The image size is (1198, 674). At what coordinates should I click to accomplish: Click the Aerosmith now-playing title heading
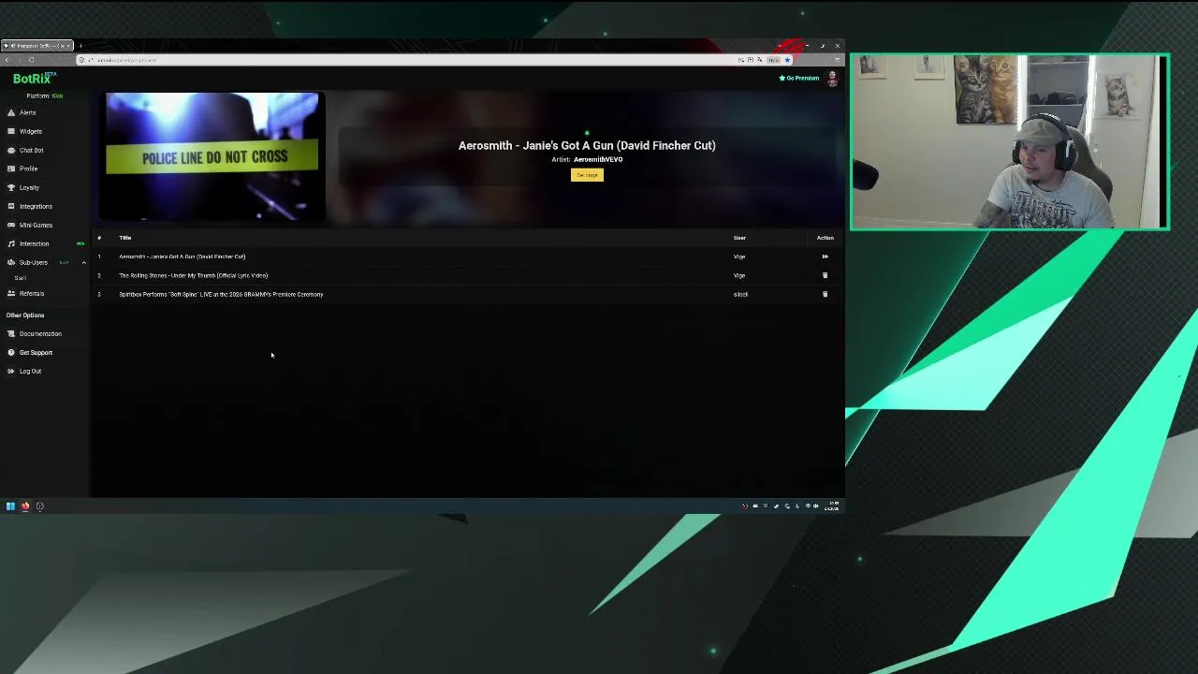point(587,145)
